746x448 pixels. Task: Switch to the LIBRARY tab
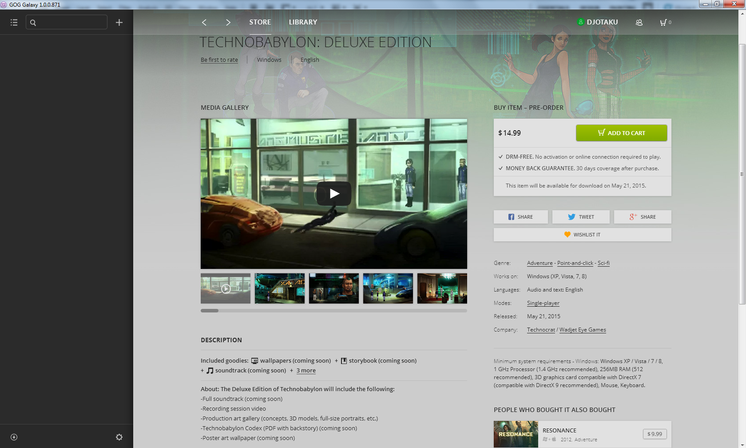point(303,22)
